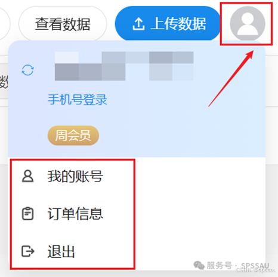The height and width of the screenshot is (277, 278).
Task: Click the blue refresh sync icon
Action: tap(27, 70)
